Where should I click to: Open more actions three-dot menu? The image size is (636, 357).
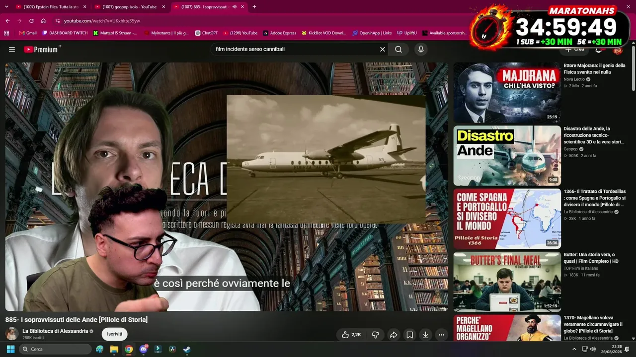442,335
